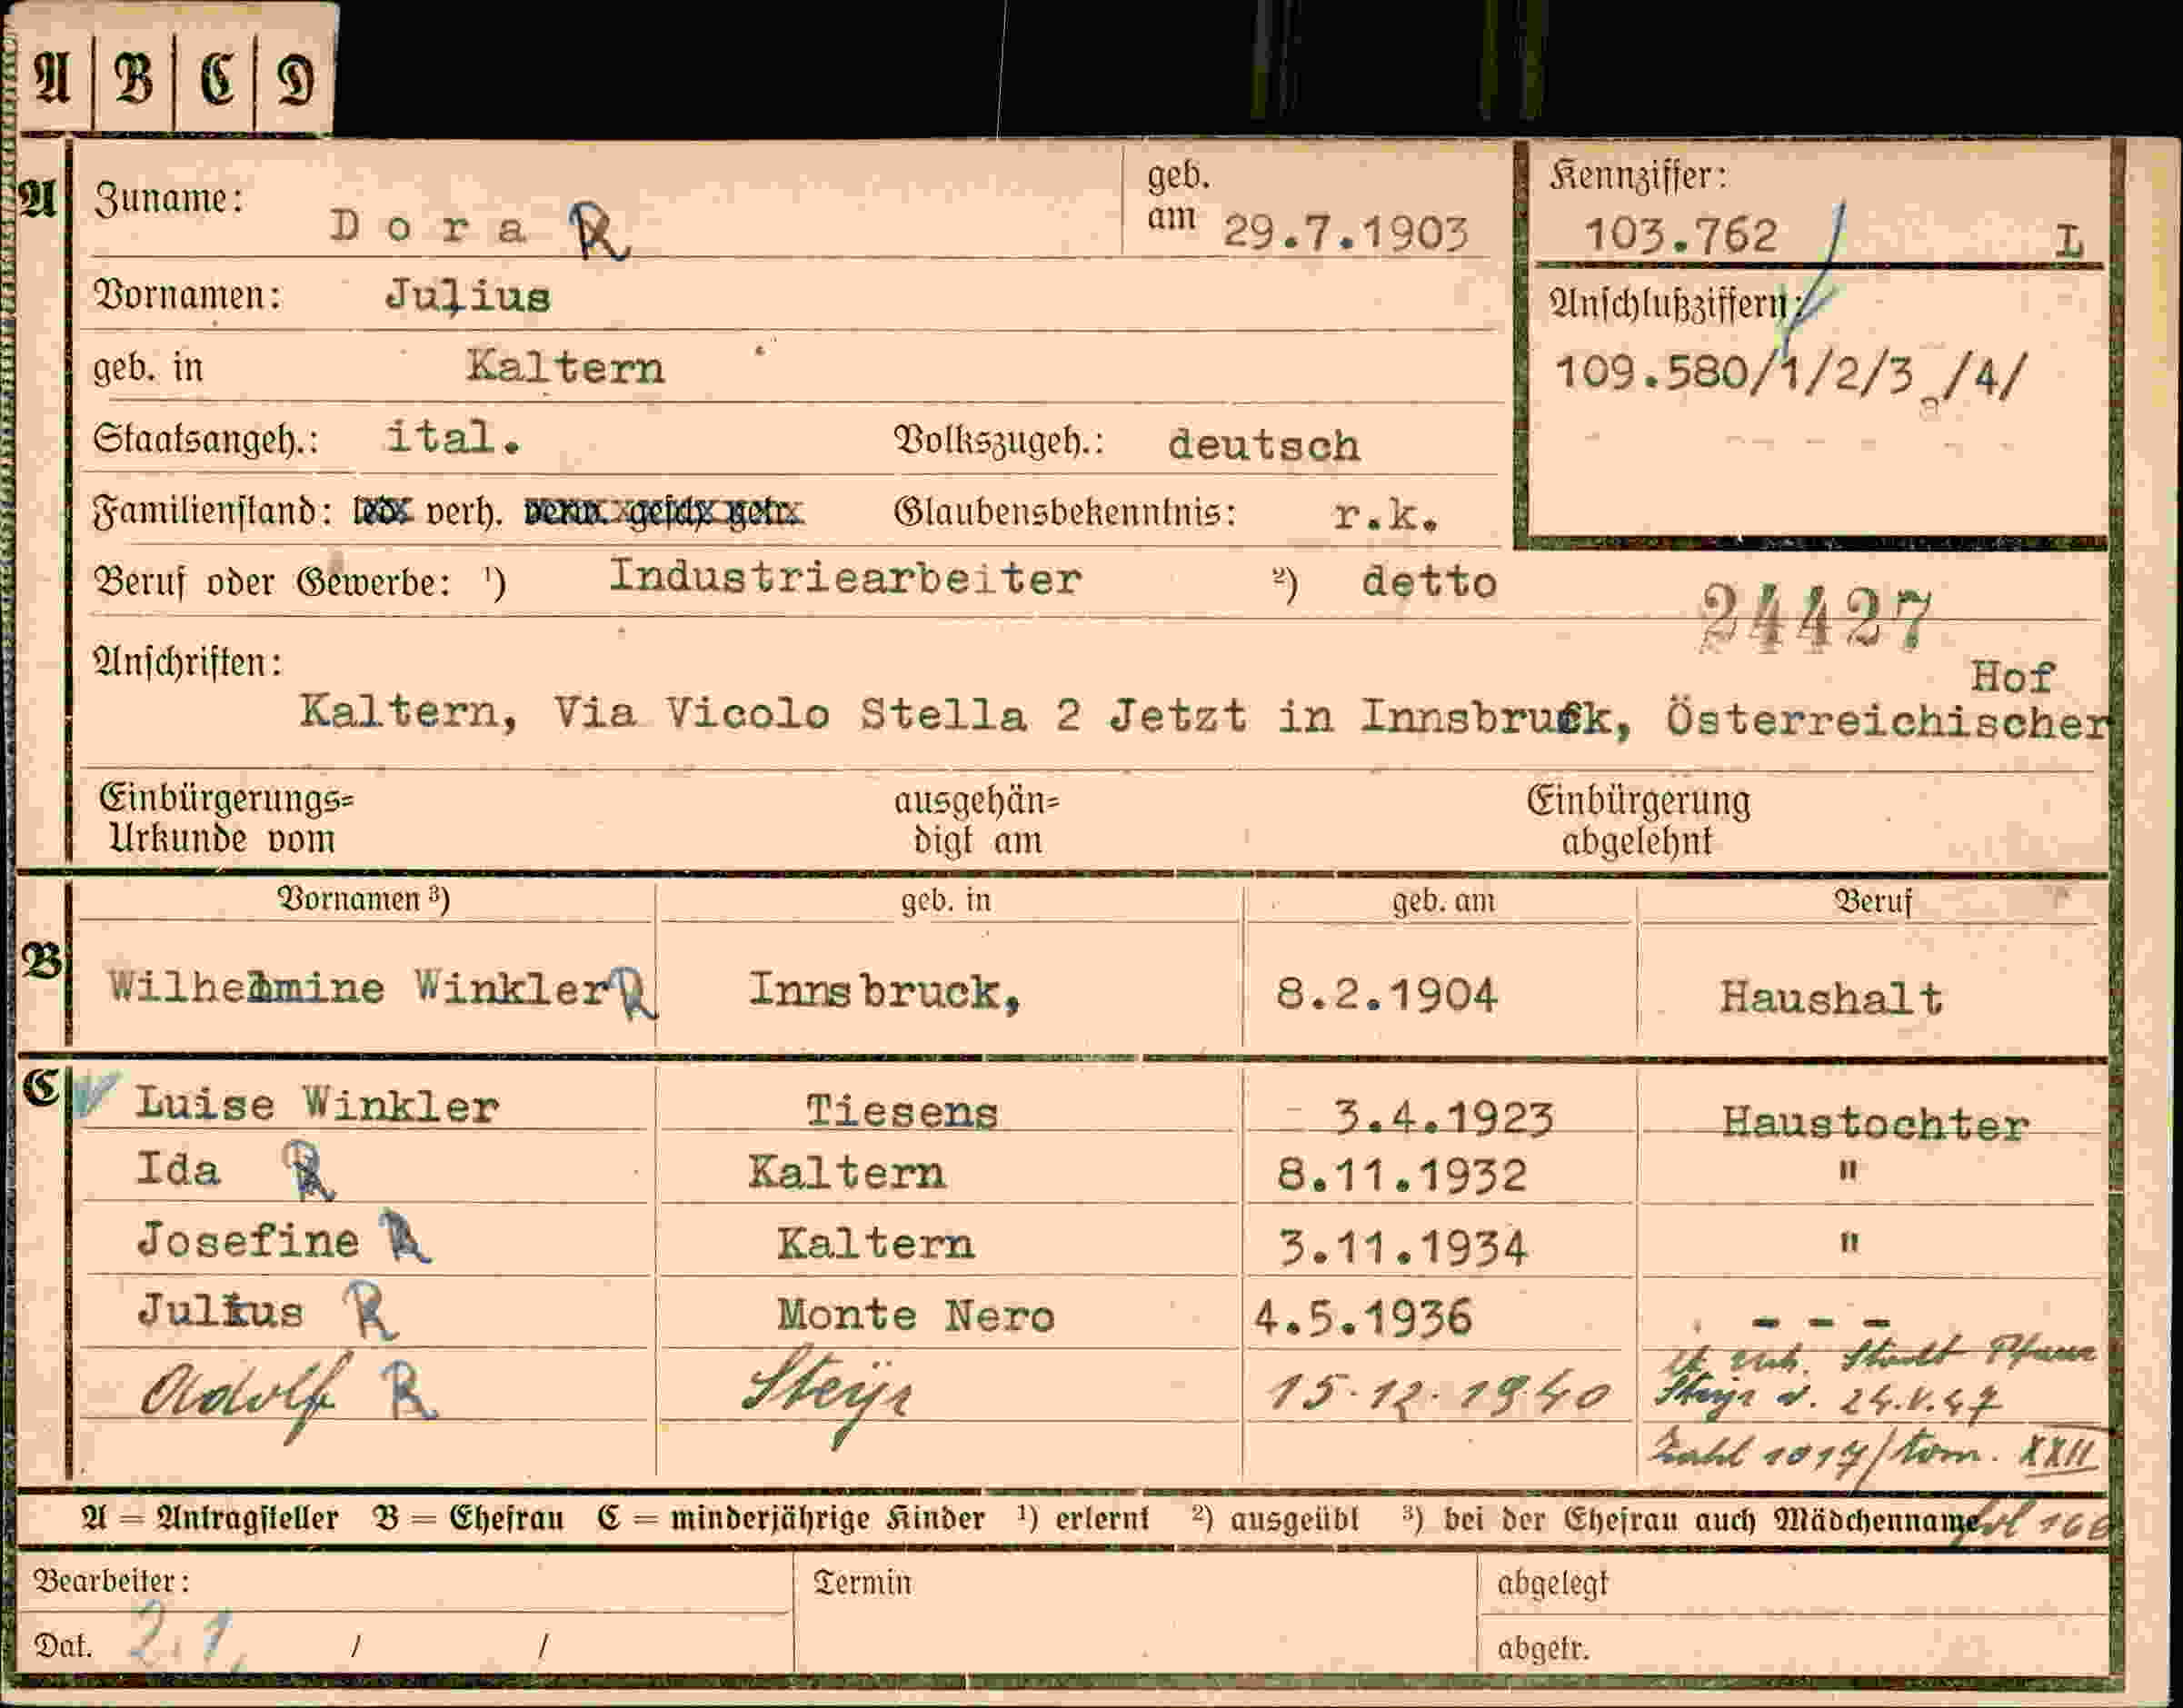Click the "Beruf" column header
Image resolution: width=2183 pixels, height=1708 pixels.
click(1872, 902)
